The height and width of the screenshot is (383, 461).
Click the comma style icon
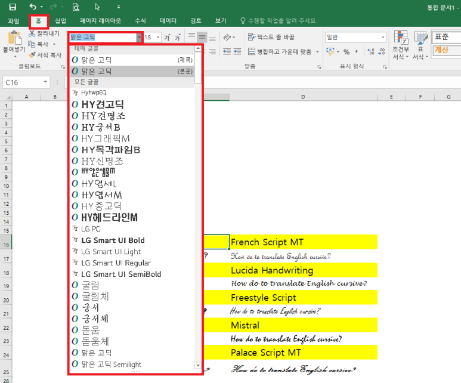[356, 52]
